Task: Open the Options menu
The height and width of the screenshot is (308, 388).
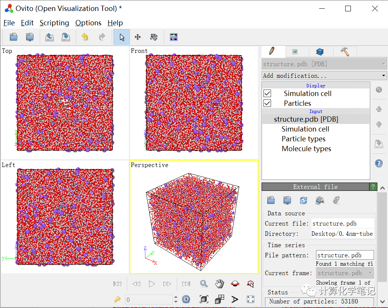Action: click(x=88, y=23)
